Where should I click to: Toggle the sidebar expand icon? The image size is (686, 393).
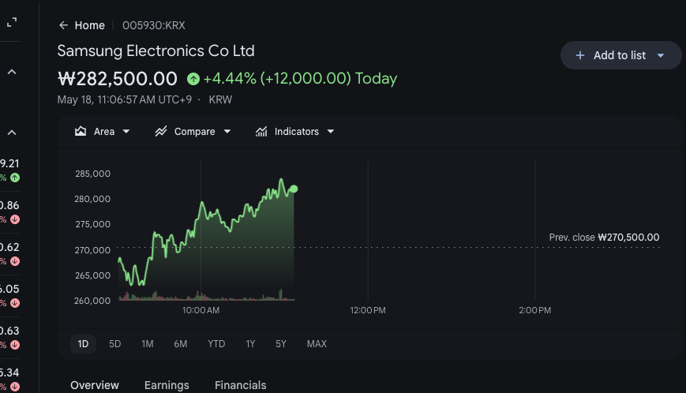12,22
